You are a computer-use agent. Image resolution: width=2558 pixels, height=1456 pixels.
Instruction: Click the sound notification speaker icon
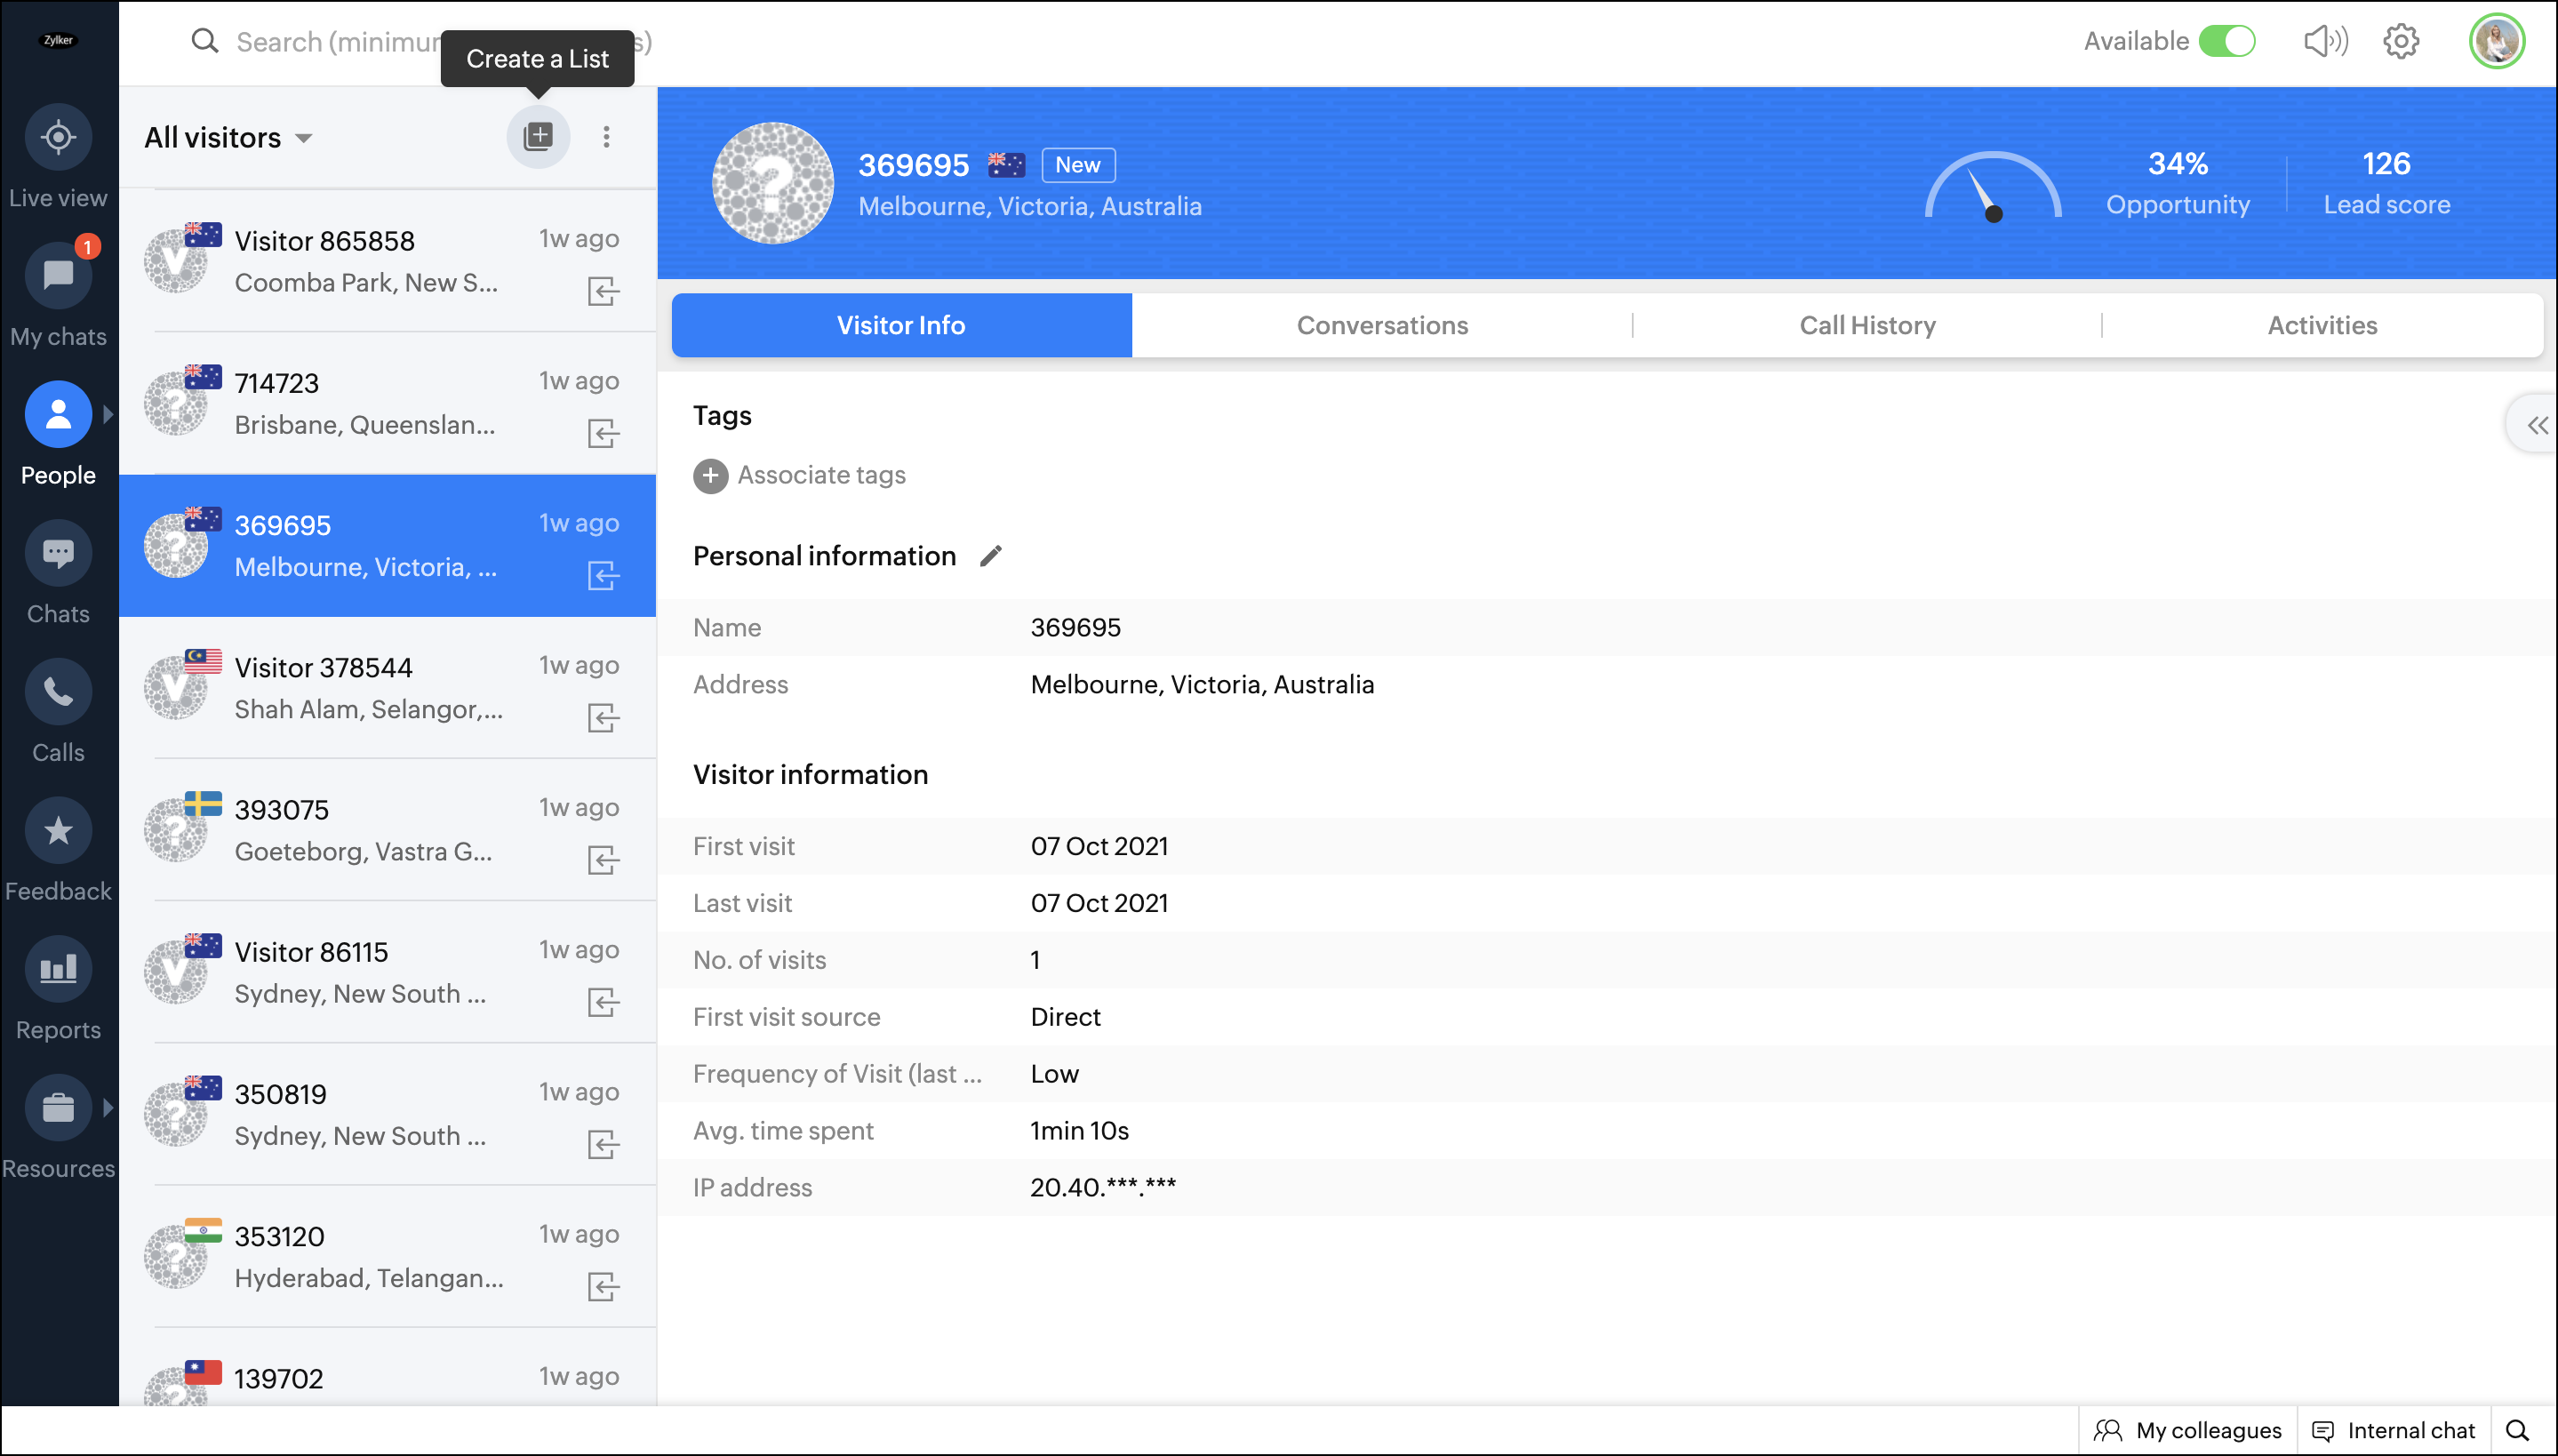point(2325,41)
